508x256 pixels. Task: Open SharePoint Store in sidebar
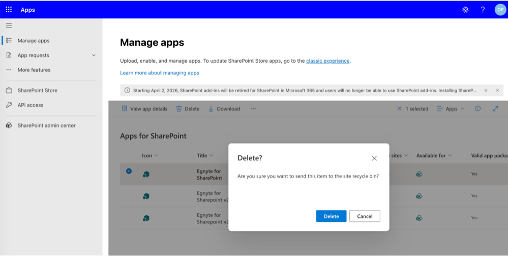click(x=37, y=91)
